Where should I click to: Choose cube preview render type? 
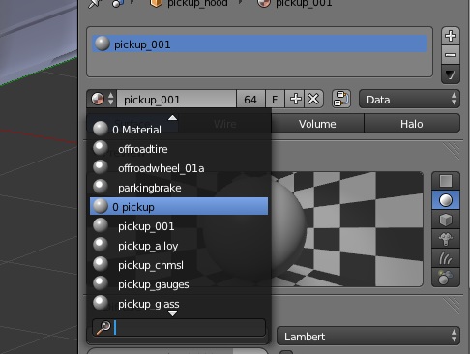point(446,220)
